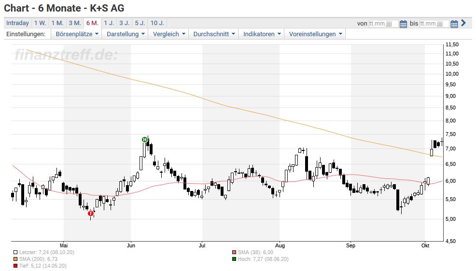This screenshot has height=271, width=476.
Task: Click the 'Hoch: 7,27 (08.06.20)' legend text
Action: pos(263,259)
